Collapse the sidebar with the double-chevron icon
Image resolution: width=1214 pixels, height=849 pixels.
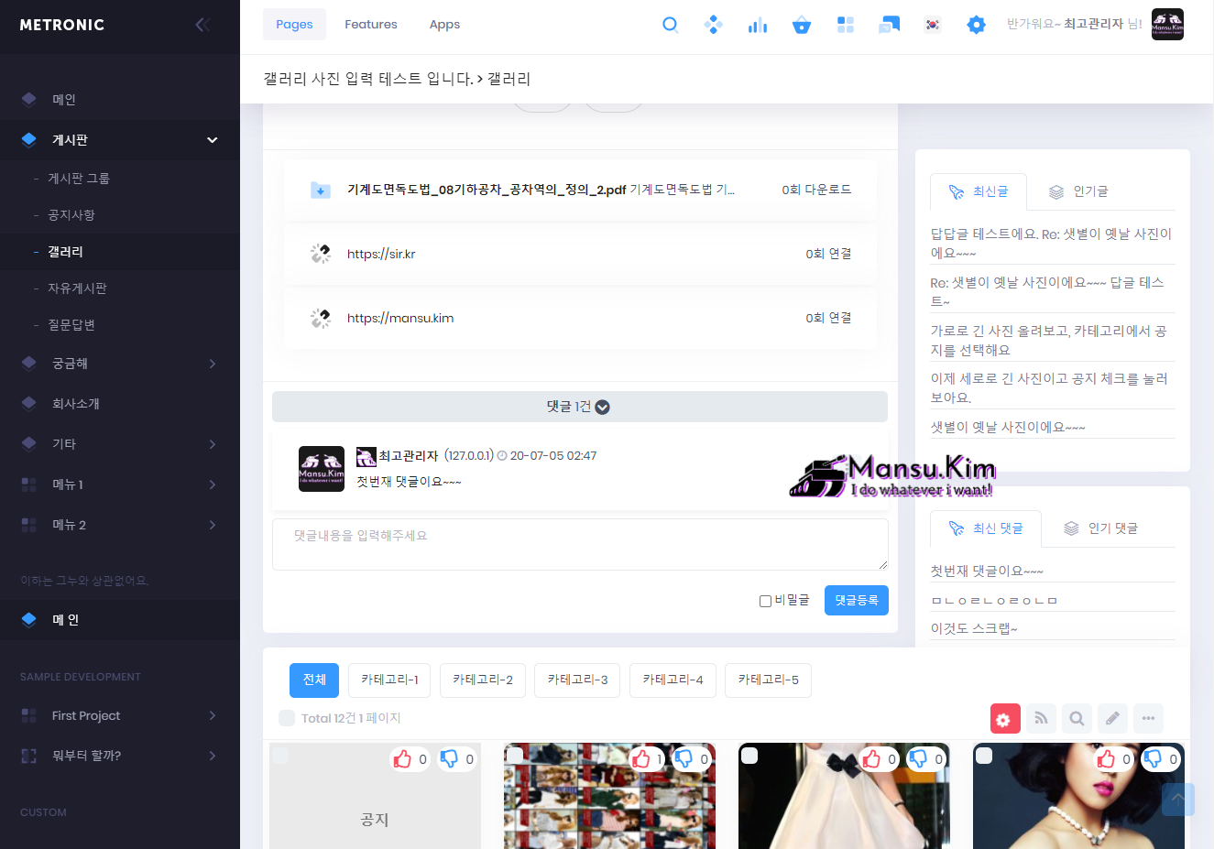pyautogui.click(x=202, y=25)
